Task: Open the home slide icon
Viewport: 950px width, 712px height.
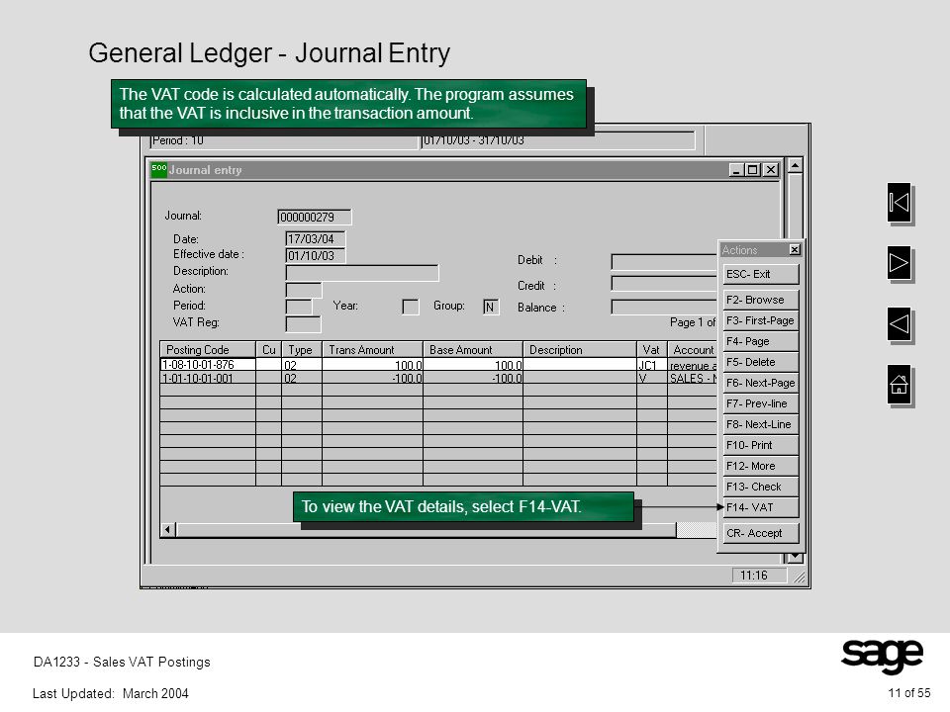Action: (x=900, y=384)
